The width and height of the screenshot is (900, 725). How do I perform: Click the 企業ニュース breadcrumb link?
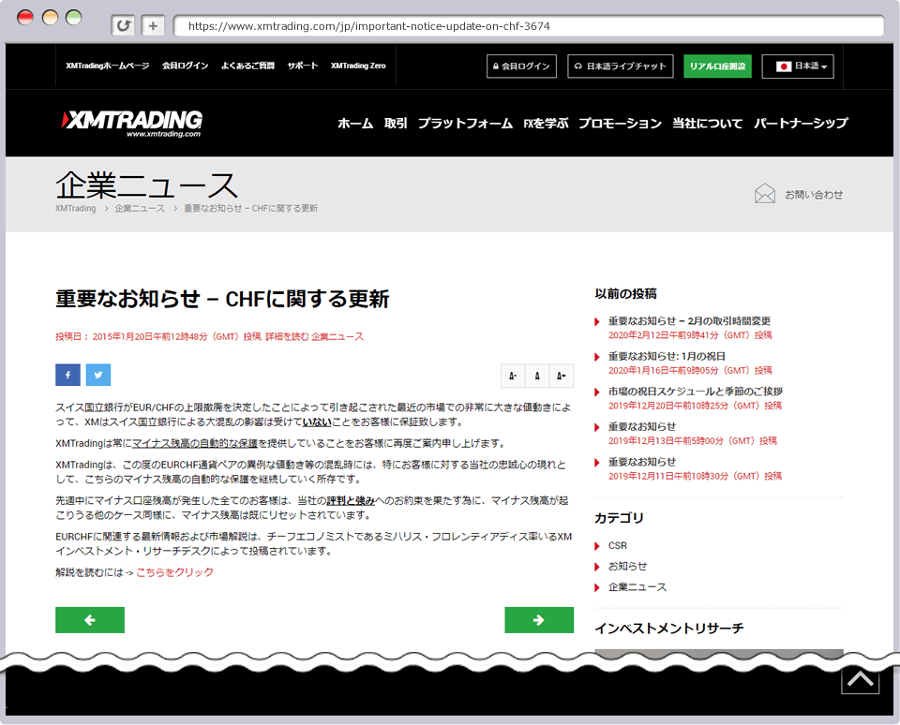tap(140, 208)
